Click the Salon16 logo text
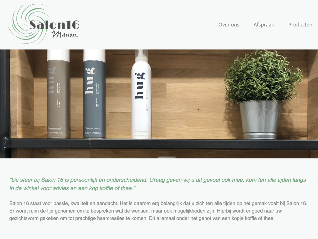The height and width of the screenshot is (239, 318). tap(54, 25)
